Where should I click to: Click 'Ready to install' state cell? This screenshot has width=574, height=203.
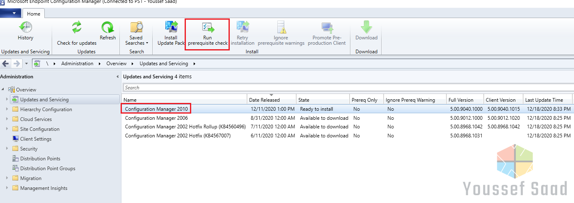(x=316, y=109)
